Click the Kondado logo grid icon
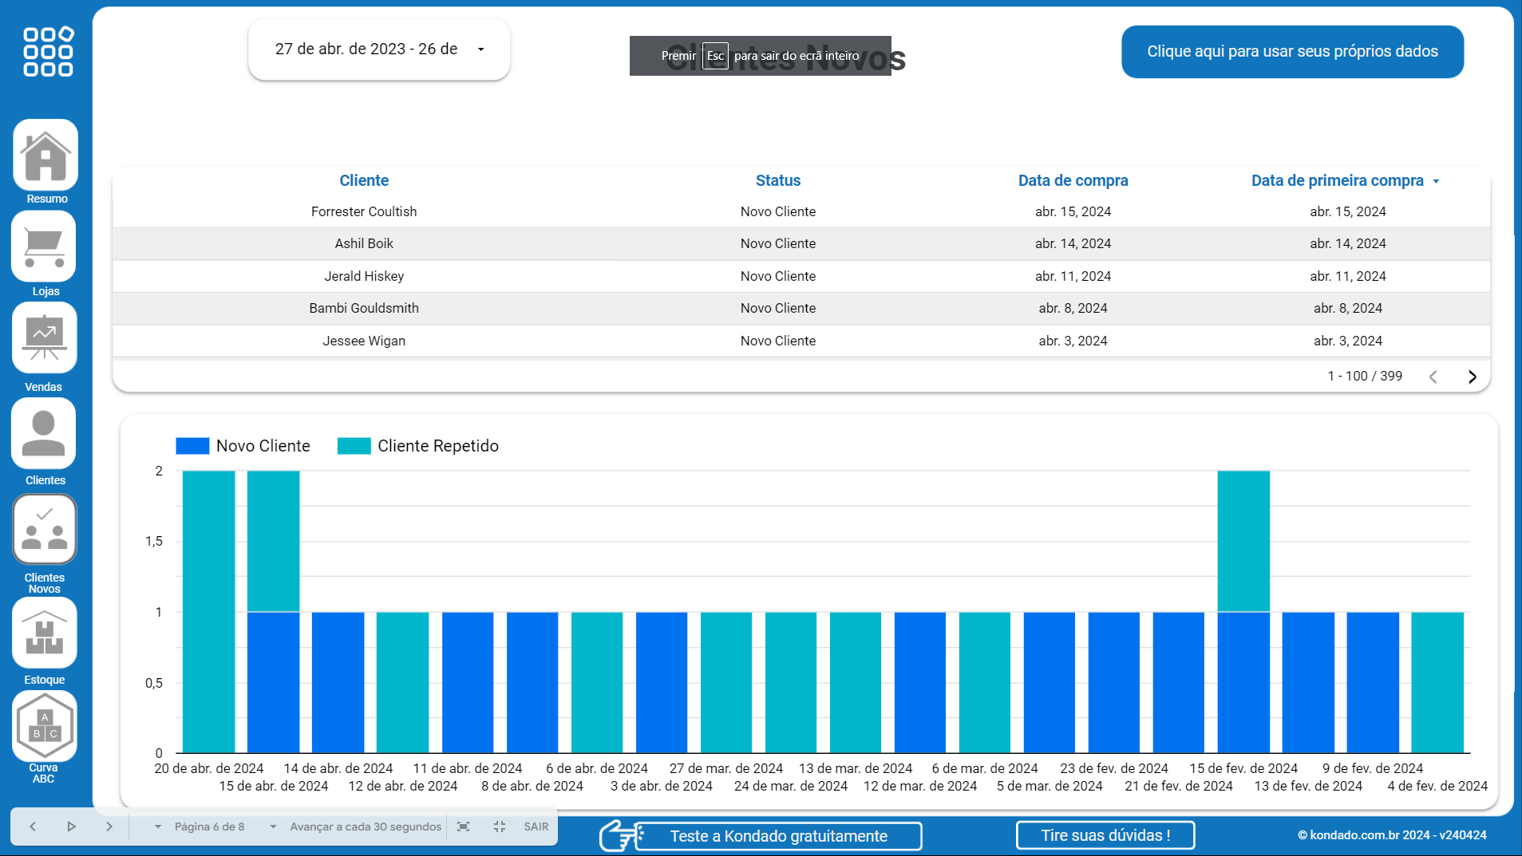1522x856 pixels. point(48,52)
